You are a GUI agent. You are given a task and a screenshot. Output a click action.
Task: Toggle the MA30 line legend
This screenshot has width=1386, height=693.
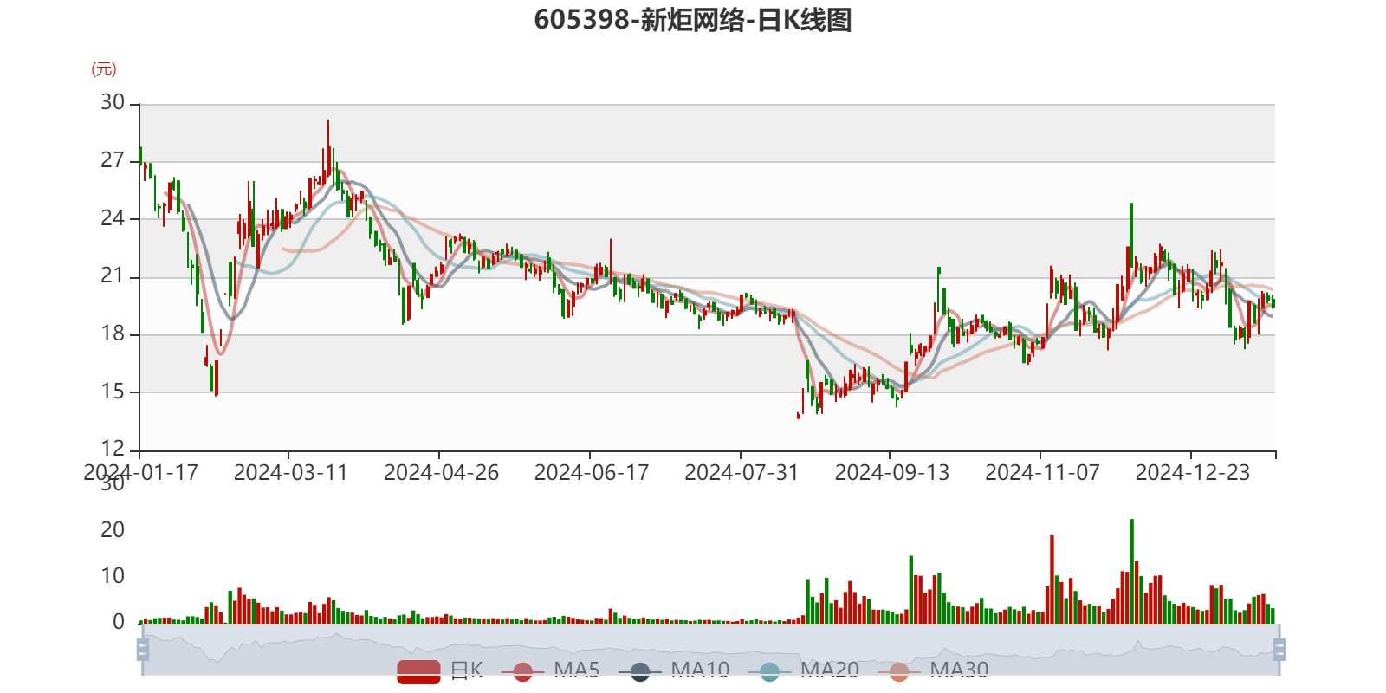click(933, 670)
